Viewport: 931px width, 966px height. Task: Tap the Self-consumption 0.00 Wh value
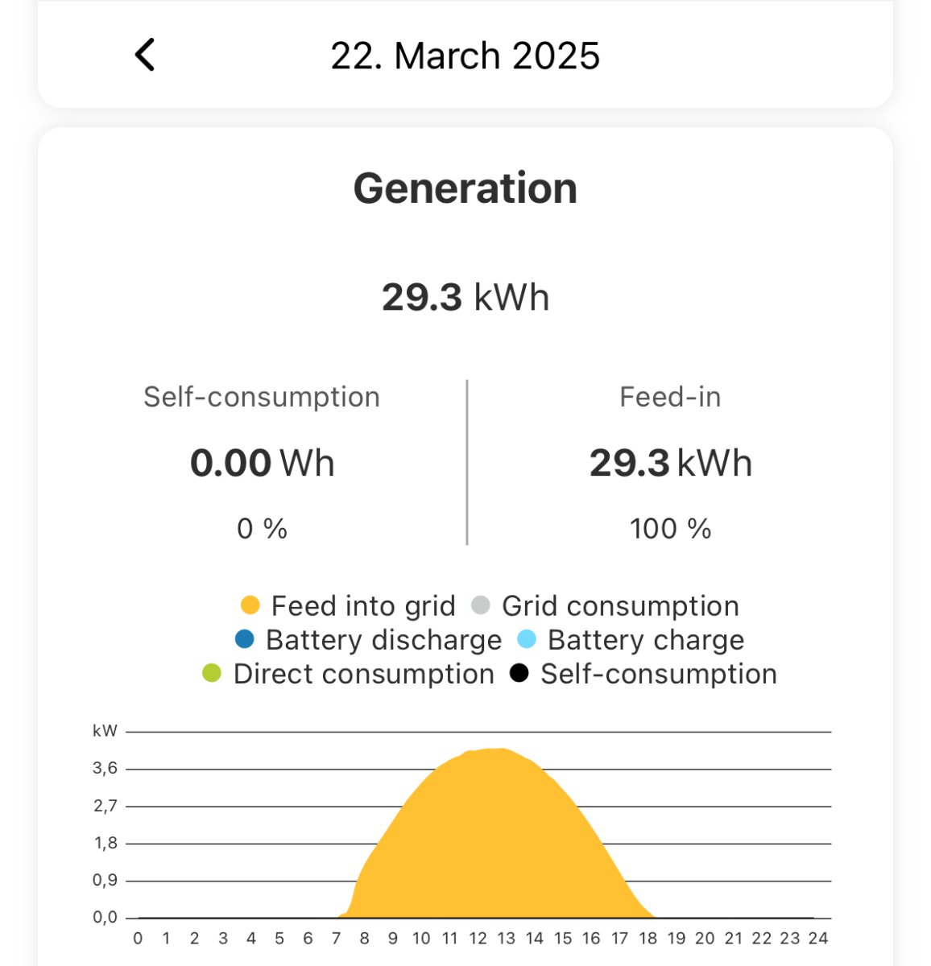tap(262, 463)
